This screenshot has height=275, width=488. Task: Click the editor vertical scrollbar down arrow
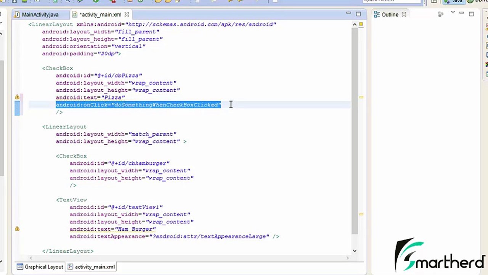click(x=355, y=251)
